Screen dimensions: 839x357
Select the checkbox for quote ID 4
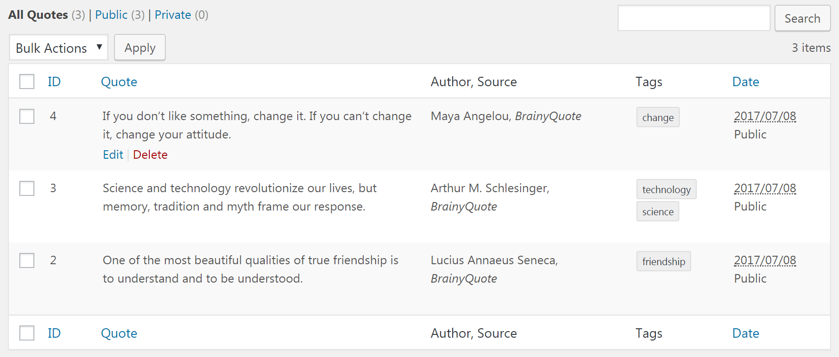pyautogui.click(x=27, y=116)
